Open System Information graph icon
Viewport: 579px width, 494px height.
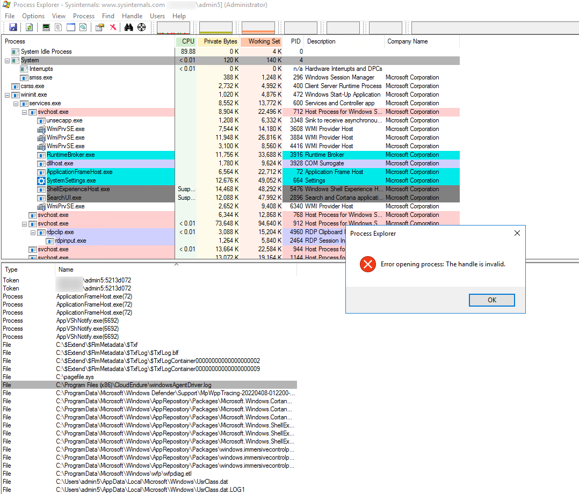[x=46, y=27]
